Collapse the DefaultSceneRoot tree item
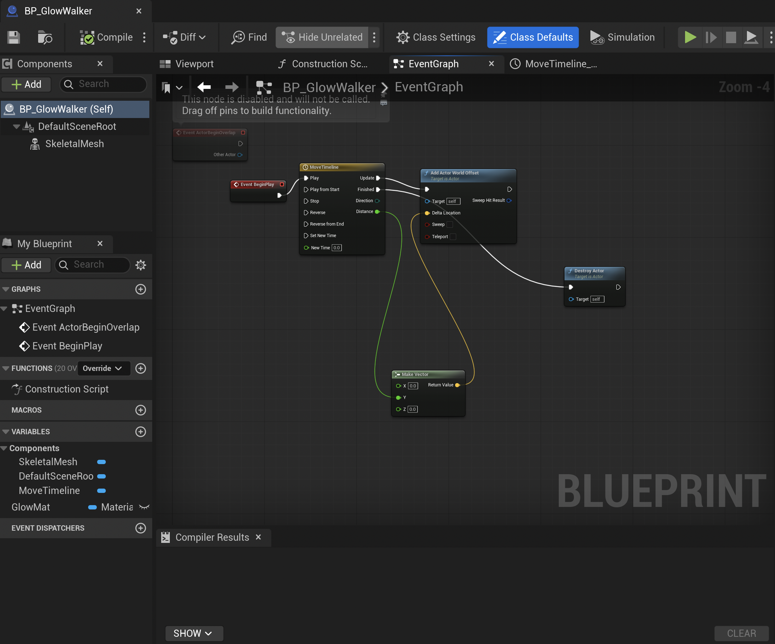This screenshot has height=644, width=775. click(x=16, y=127)
